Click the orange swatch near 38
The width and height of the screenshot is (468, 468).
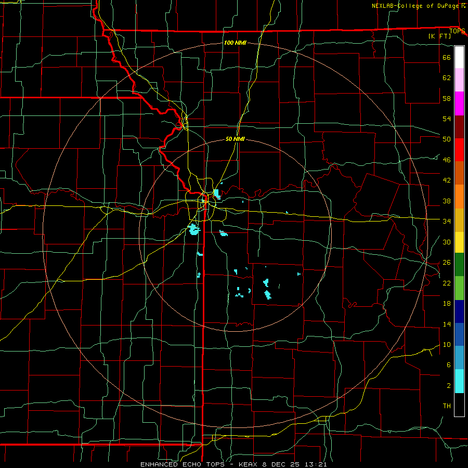[x=459, y=197]
